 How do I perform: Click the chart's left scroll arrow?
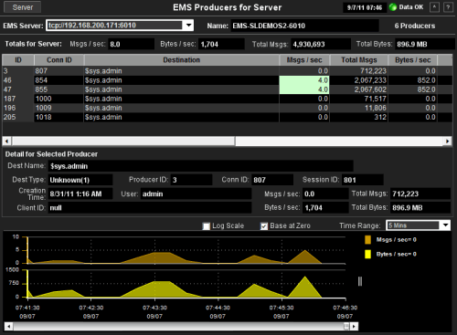[8, 327]
